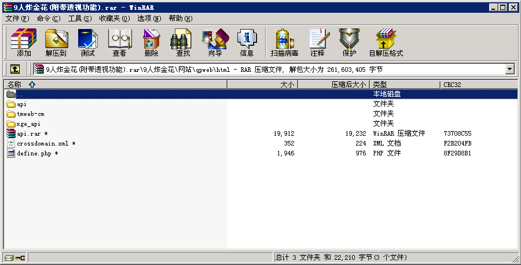The image size is (521, 265).
Task: Launch the Wizard (向导) tool
Action: (215, 42)
